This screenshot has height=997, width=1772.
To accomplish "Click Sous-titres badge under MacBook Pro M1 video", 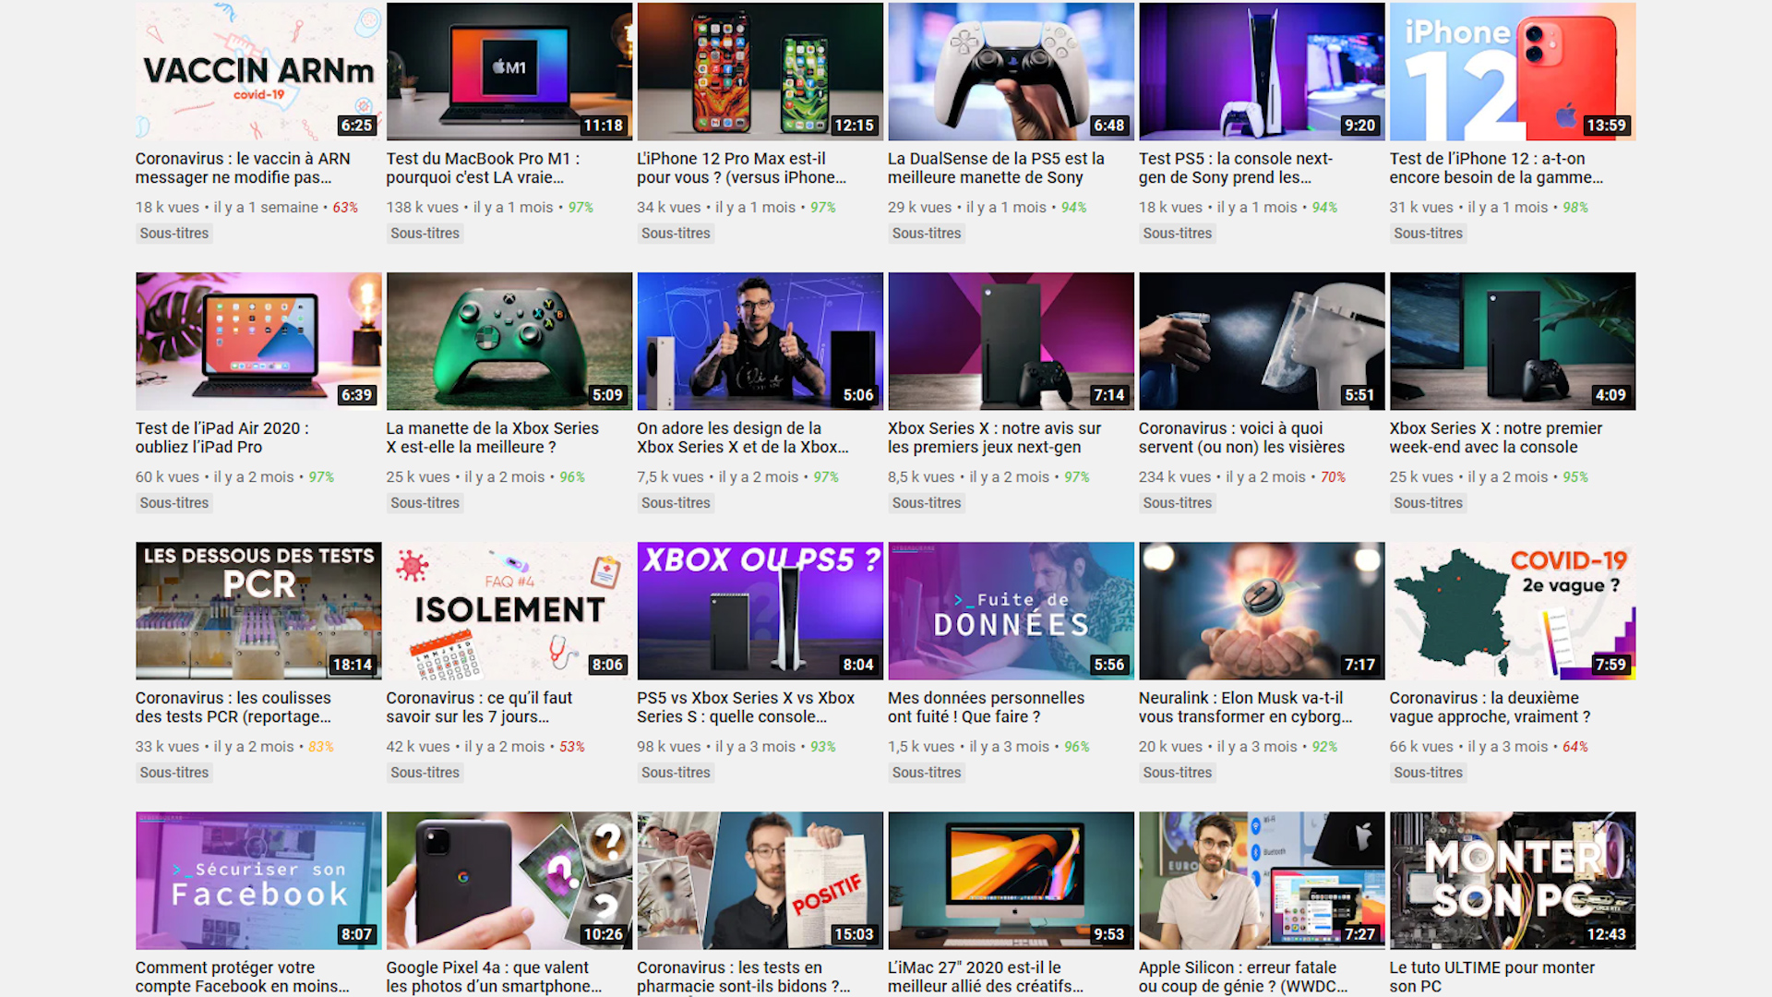I will 425,234.
